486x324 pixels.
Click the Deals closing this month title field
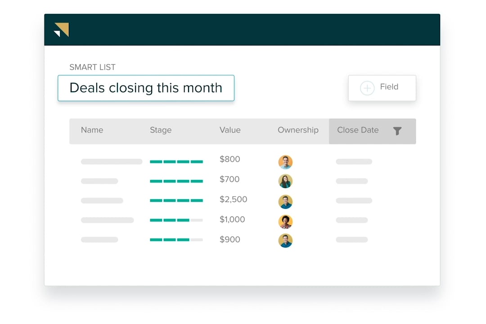coord(146,88)
